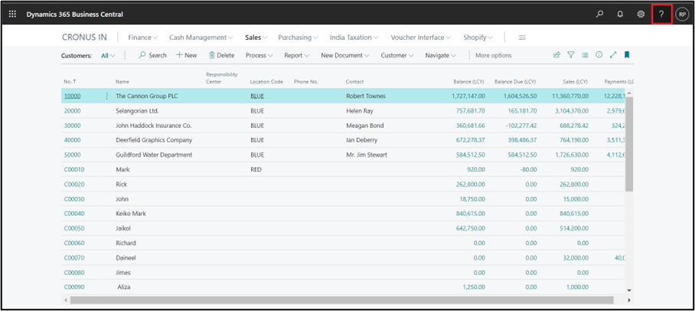
Task: Open customer number 10000
Action: point(72,96)
